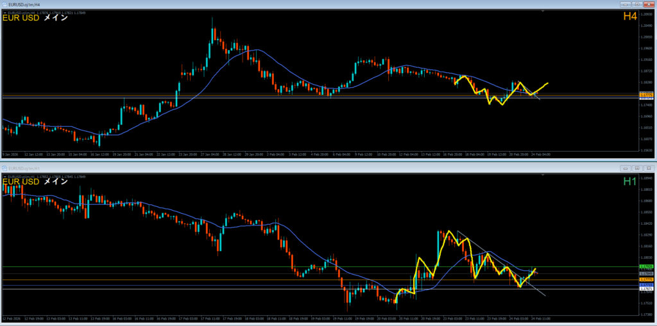Click the green price tag on H1 price scale
This screenshot has width=657, height=326.
point(646,266)
